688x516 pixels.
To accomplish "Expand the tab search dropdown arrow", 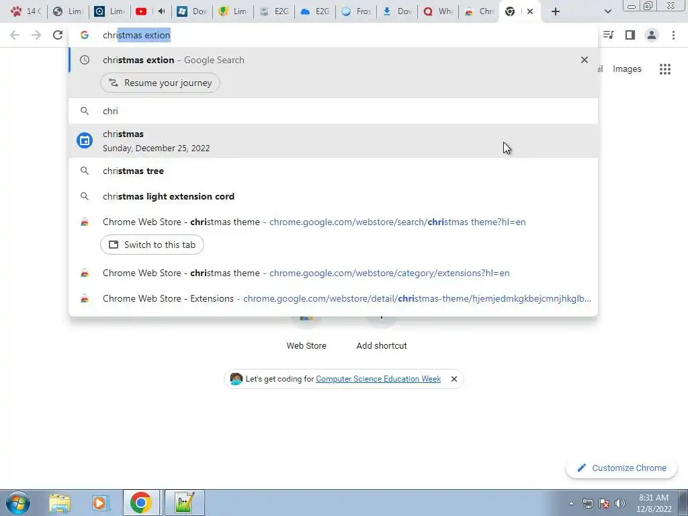I will [607, 11].
